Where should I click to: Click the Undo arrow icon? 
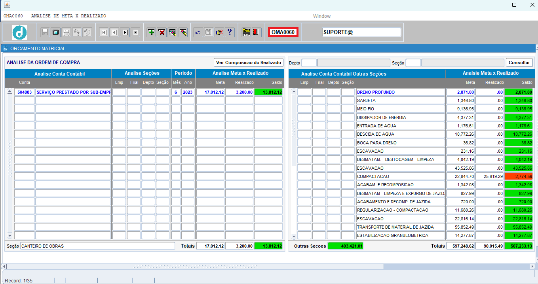click(198, 32)
